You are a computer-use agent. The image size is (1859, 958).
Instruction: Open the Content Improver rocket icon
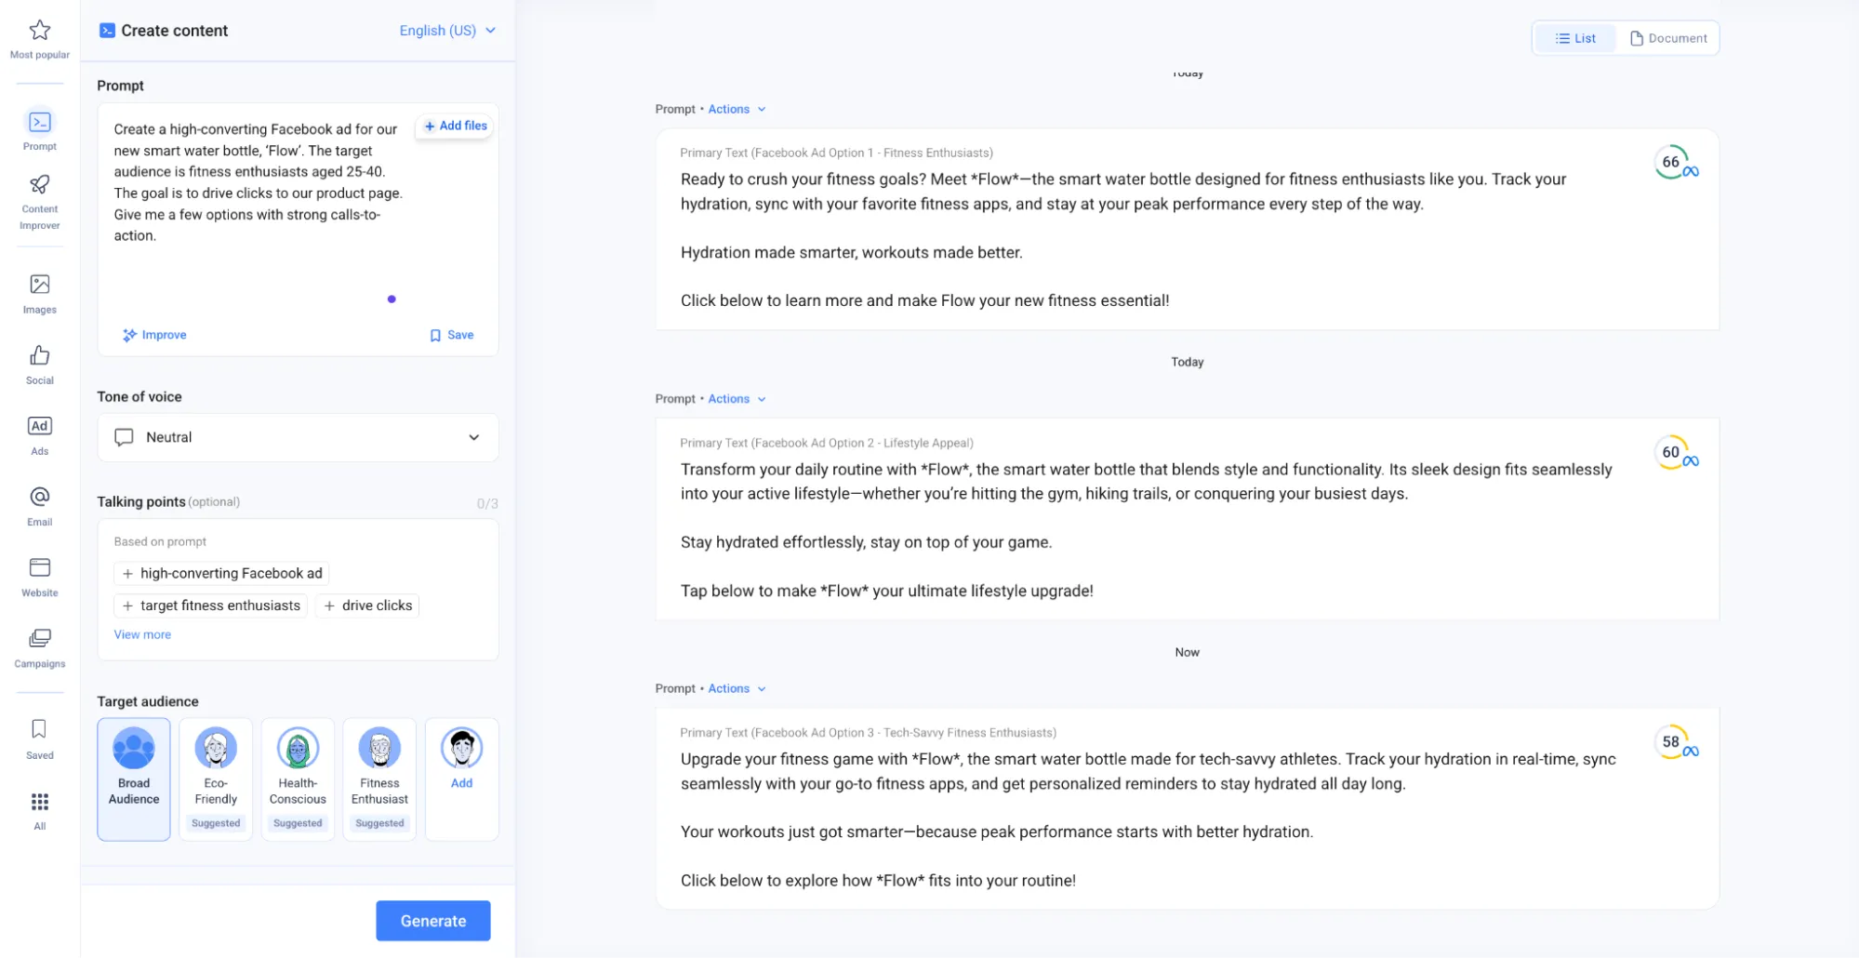(x=39, y=185)
